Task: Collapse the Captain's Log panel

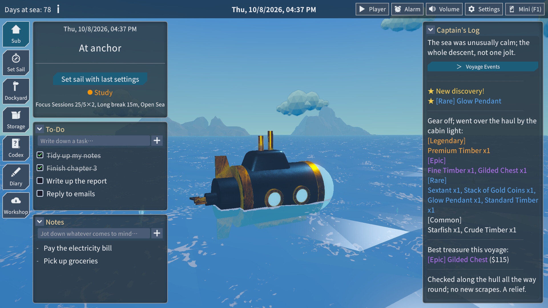Action: (x=431, y=30)
